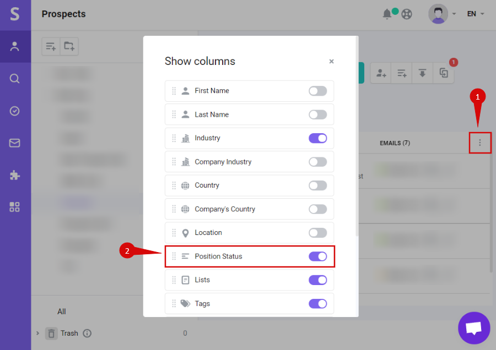Open the puzzle integrations icon in sidebar
Viewport: 496px width, 350px height.
pyautogui.click(x=14, y=175)
